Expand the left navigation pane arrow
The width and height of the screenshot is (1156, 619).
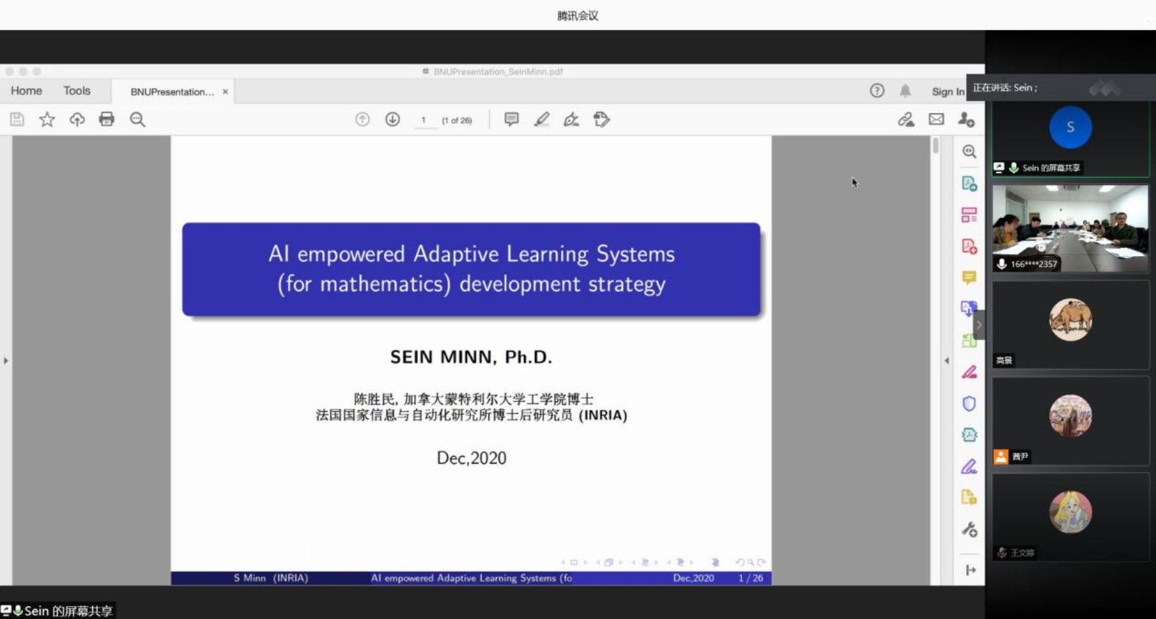(x=6, y=360)
